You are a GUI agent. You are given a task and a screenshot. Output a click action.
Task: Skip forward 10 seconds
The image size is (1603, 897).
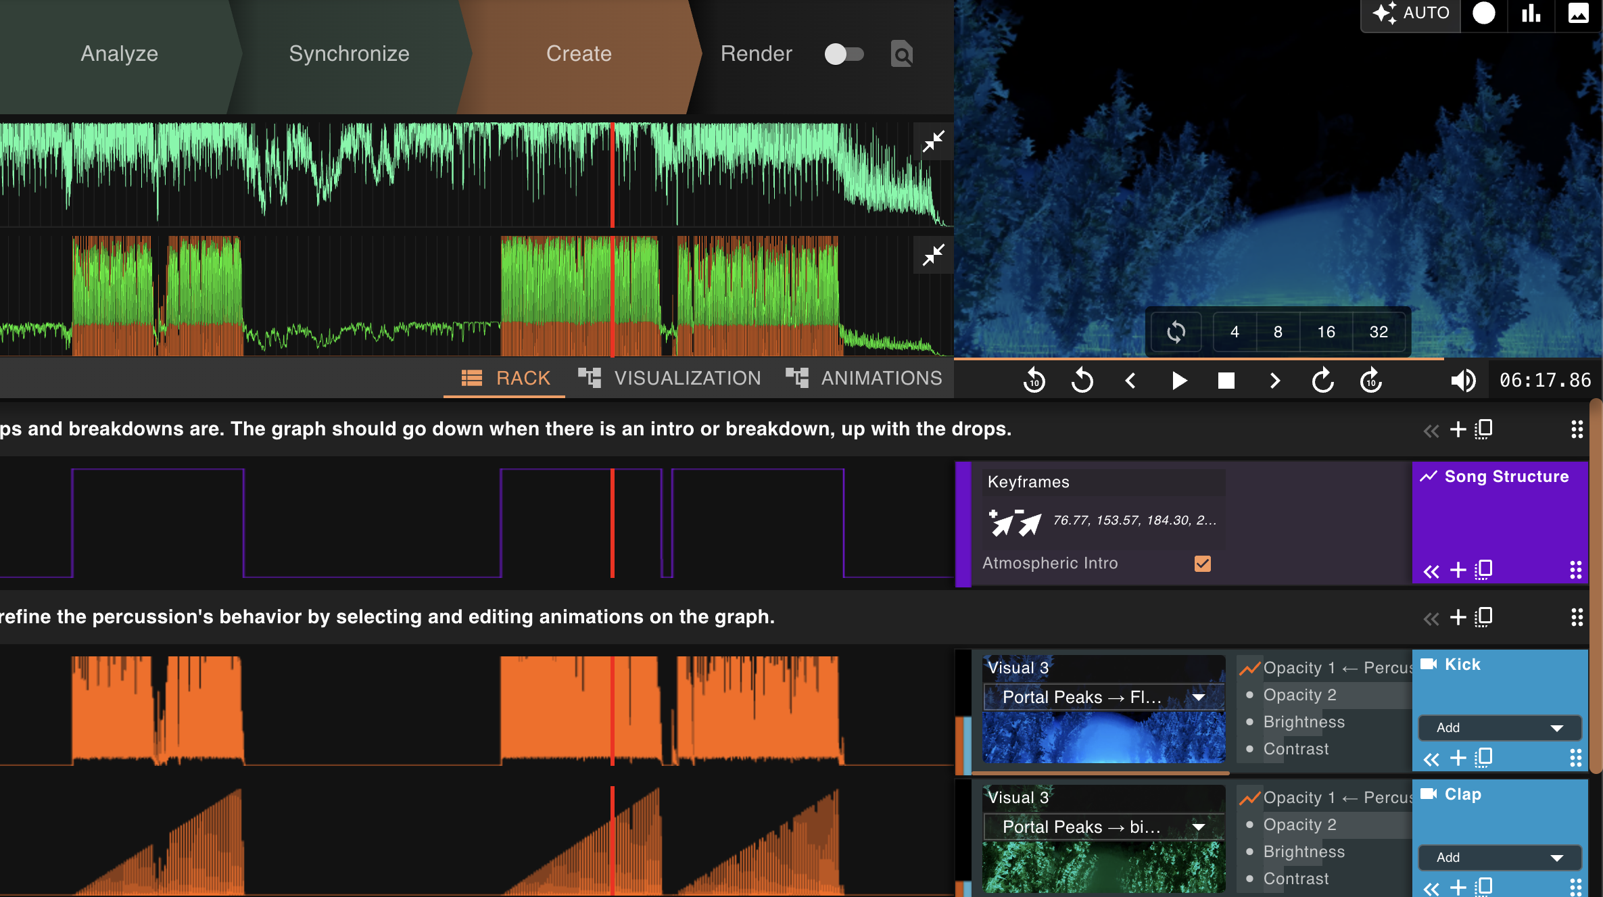click(x=1371, y=381)
